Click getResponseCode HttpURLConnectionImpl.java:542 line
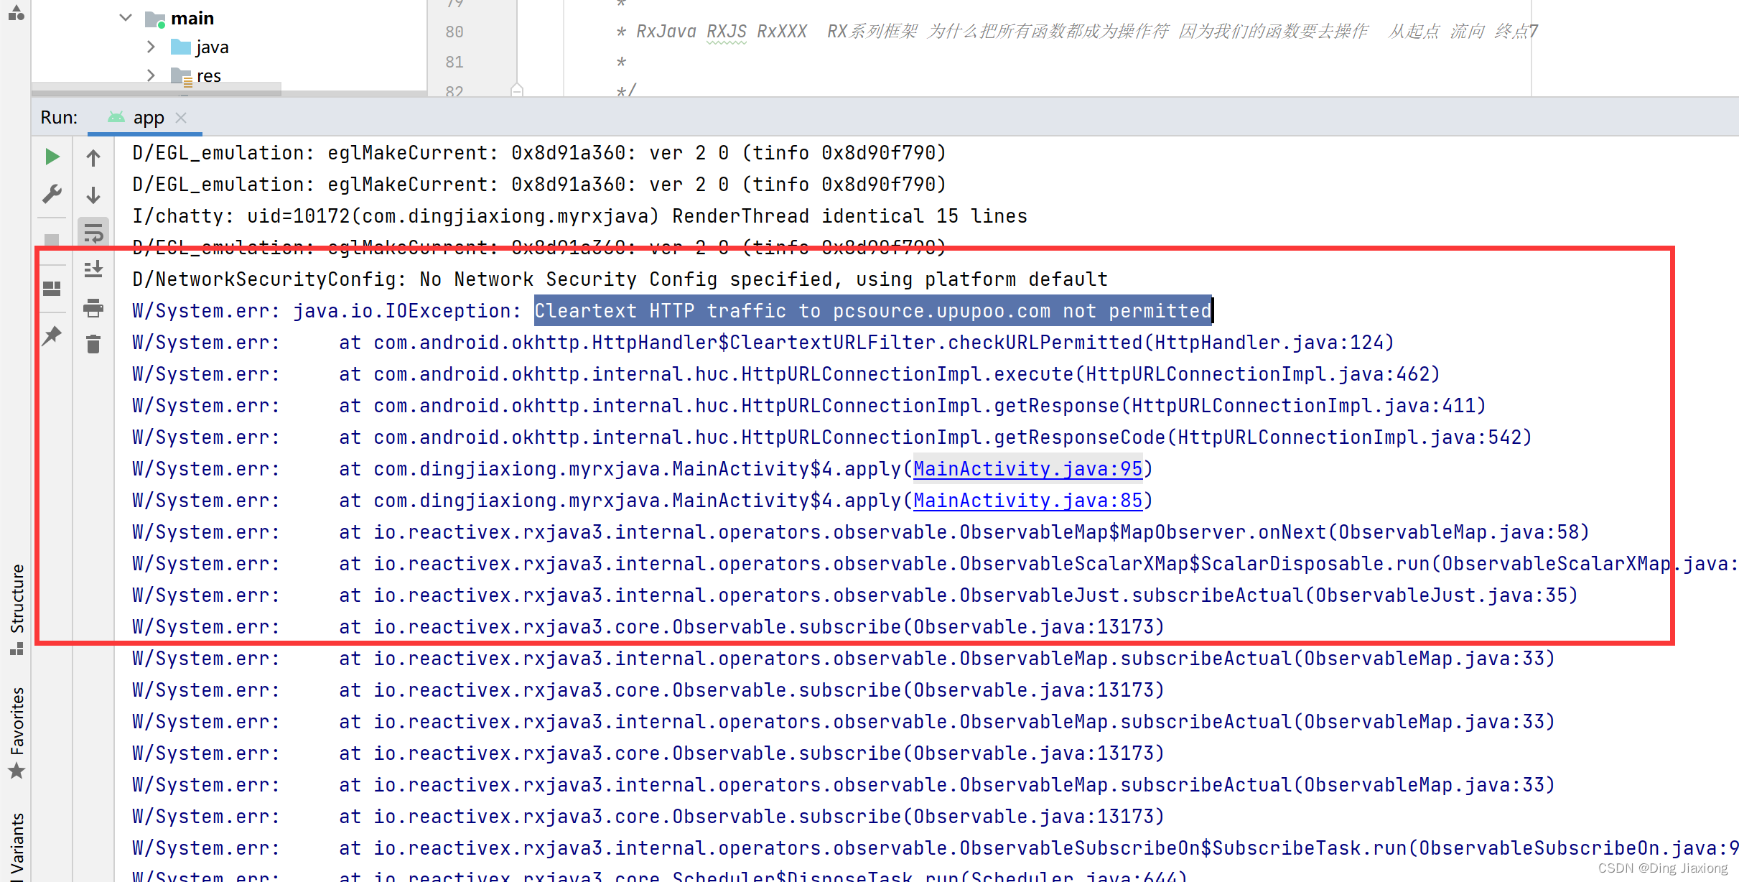This screenshot has height=882, width=1739. [x=832, y=437]
